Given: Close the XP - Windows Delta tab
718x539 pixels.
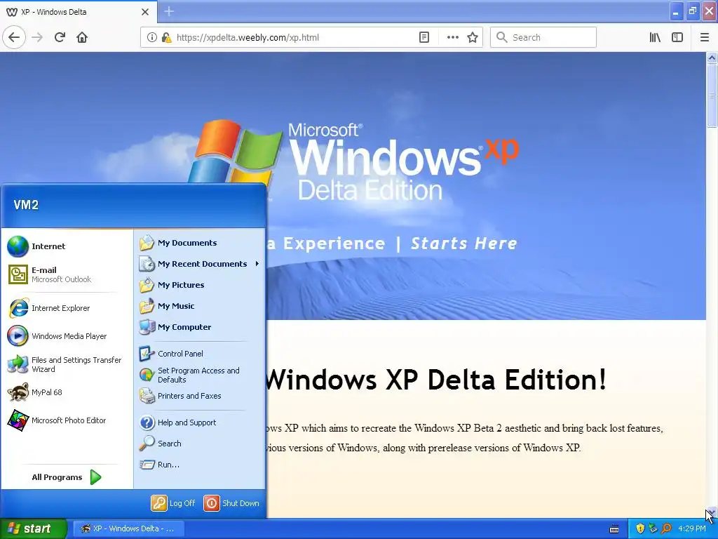Looking at the screenshot, I should tap(144, 12).
